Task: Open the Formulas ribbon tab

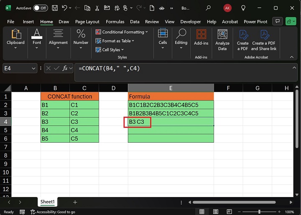Action: tap(115, 22)
